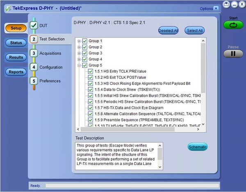The image size is (246, 192).
Task: Click the step 2 Test Selection number icon
Action: click(34, 39)
